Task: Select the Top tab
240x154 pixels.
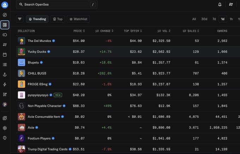Action: pos(58,19)
